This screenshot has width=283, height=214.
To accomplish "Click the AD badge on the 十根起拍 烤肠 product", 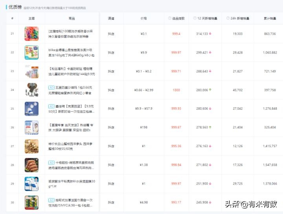I will click(x=51, y=162).
